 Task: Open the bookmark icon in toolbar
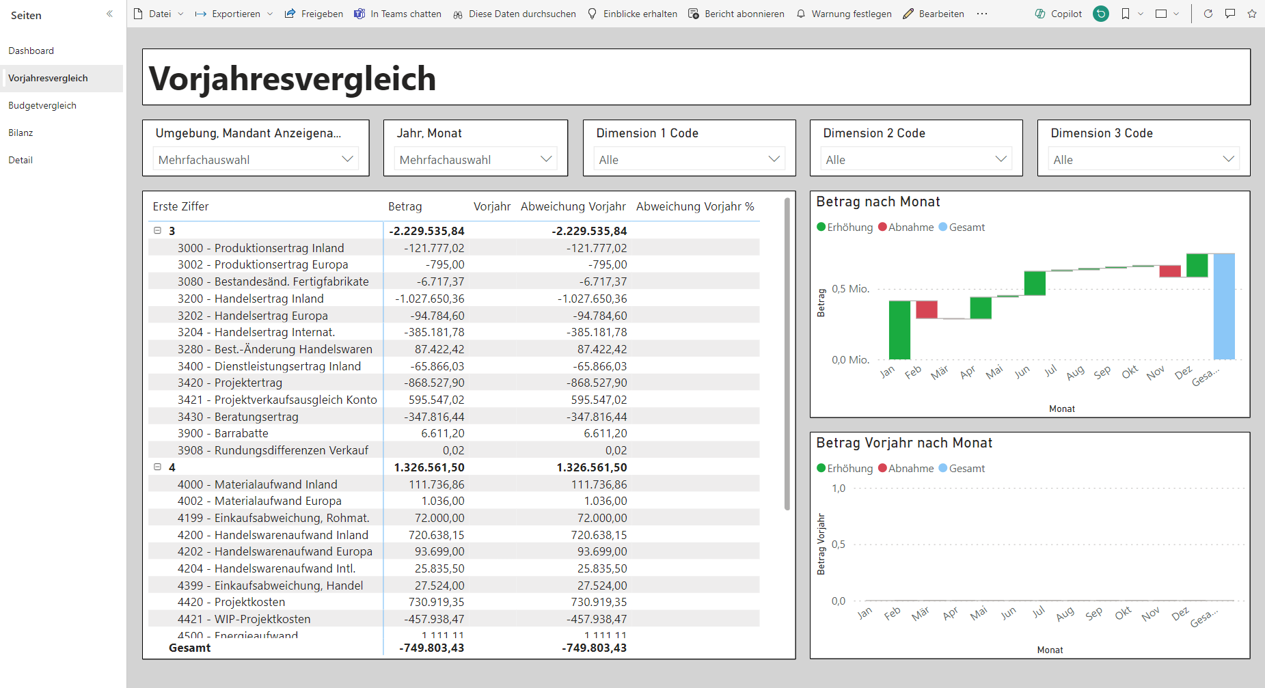point(1126,14)
